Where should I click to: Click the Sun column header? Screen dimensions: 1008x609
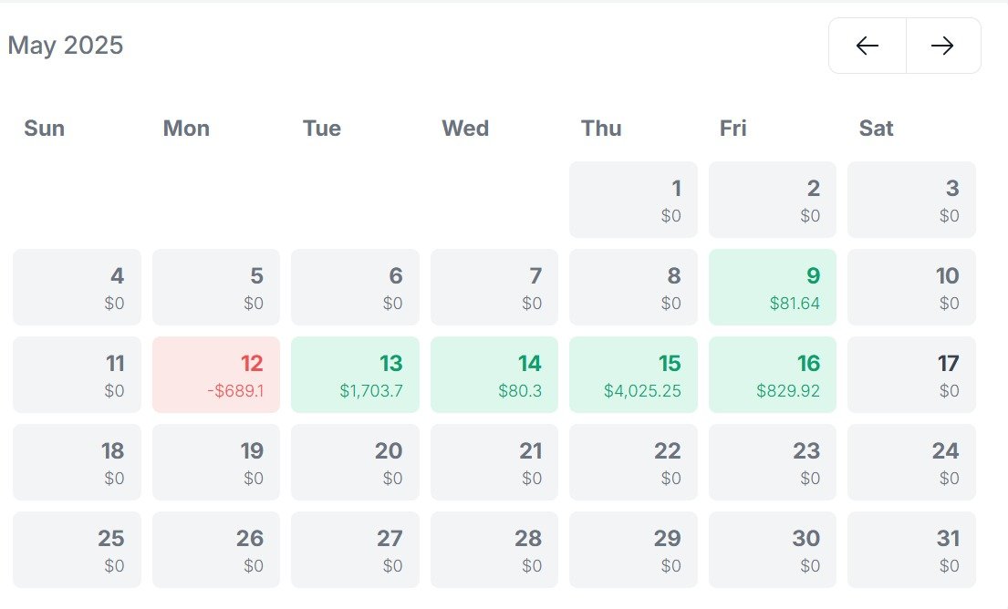tap(44, 129)
